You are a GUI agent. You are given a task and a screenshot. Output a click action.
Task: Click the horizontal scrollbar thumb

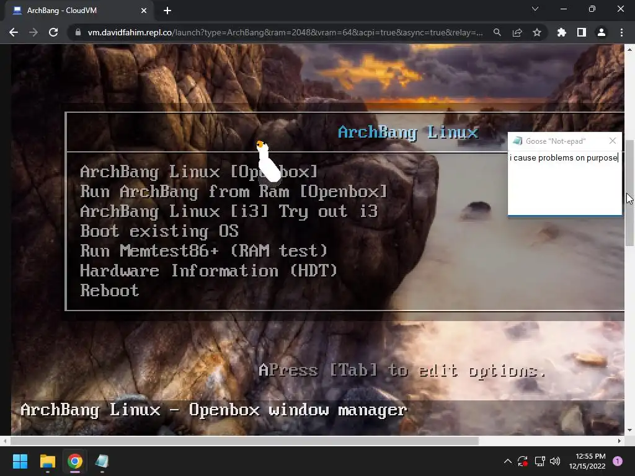(244, 441)
